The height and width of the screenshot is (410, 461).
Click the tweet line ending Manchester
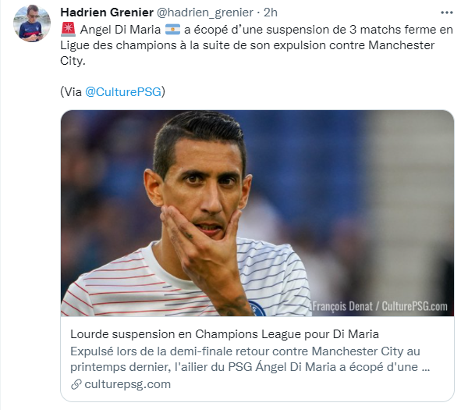(x=247, y=45)
